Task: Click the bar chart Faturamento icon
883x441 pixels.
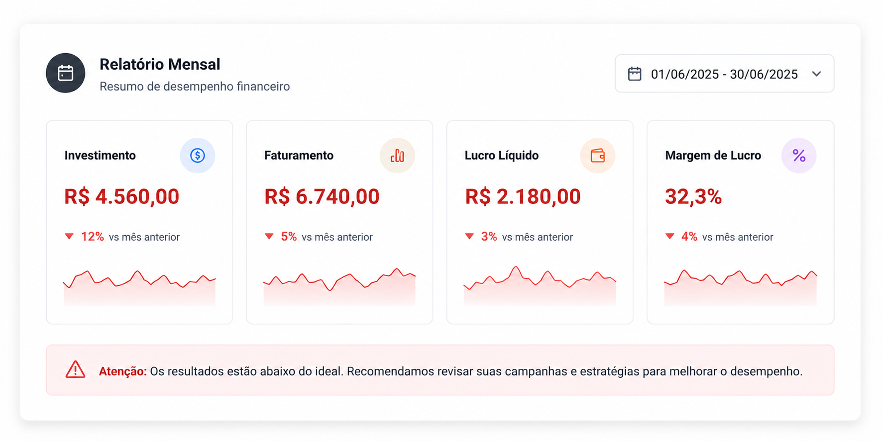Action: coord(397,156)
